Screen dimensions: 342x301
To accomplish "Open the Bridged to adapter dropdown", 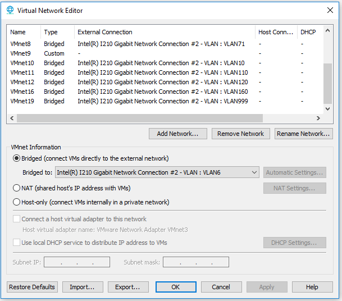I will (157, 172).
